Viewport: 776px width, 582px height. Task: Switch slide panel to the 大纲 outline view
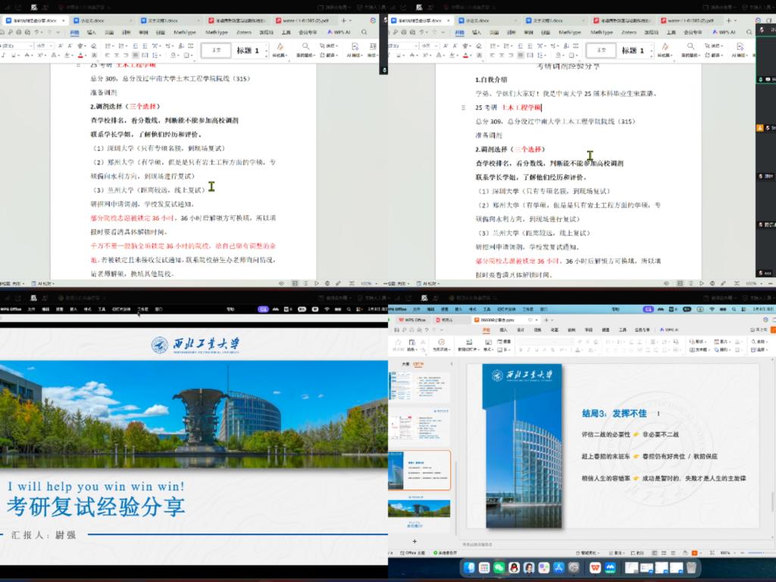point(405,365)
